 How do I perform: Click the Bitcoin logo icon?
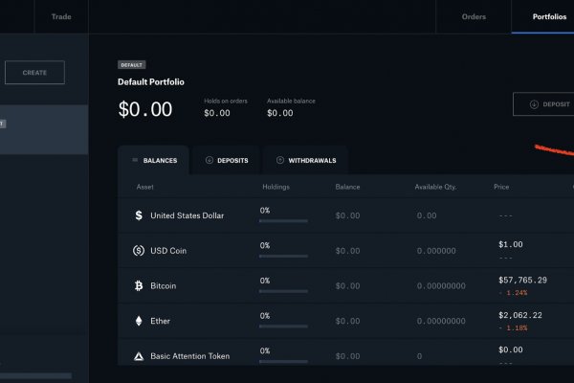pos(139,285)
